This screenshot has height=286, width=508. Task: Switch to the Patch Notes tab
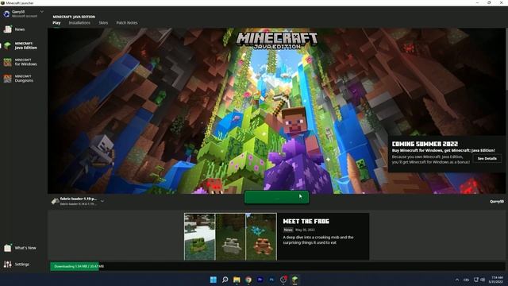click(x=127, y=23)
